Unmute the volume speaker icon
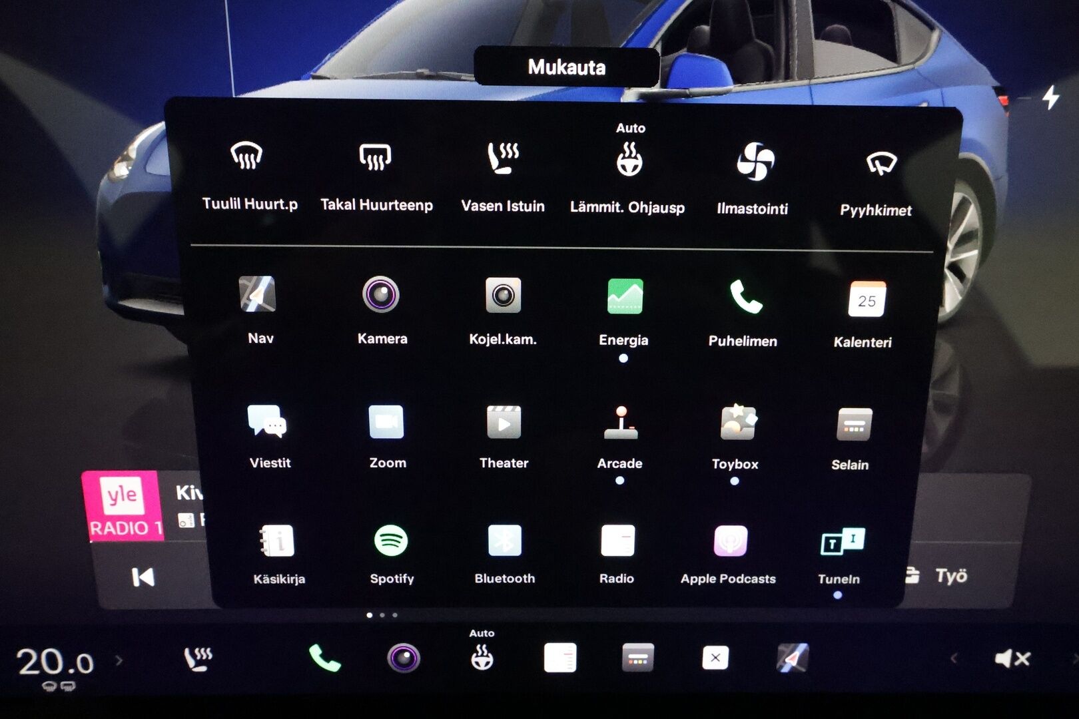Screen dimensions: 1079x719 (x=1012, y=659)
